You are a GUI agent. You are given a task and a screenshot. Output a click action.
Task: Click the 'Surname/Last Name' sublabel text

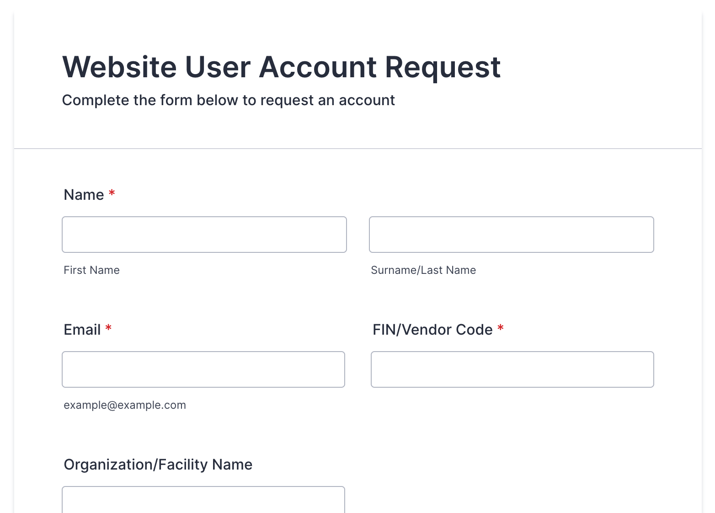pos(423,270)
